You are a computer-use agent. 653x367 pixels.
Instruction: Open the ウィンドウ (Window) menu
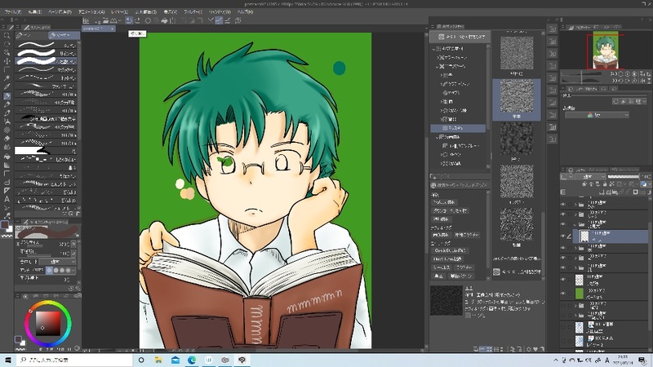coord(220,12)
